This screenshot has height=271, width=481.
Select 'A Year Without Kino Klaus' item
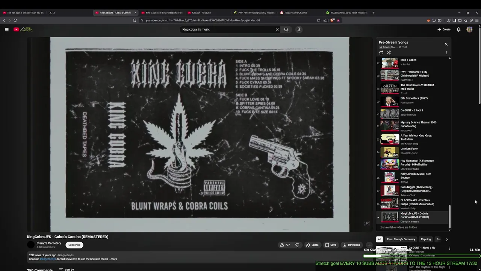click(412, 139)
